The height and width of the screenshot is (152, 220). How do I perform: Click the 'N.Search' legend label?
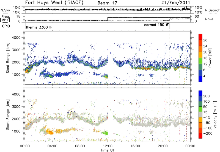[x=212, y=10]
